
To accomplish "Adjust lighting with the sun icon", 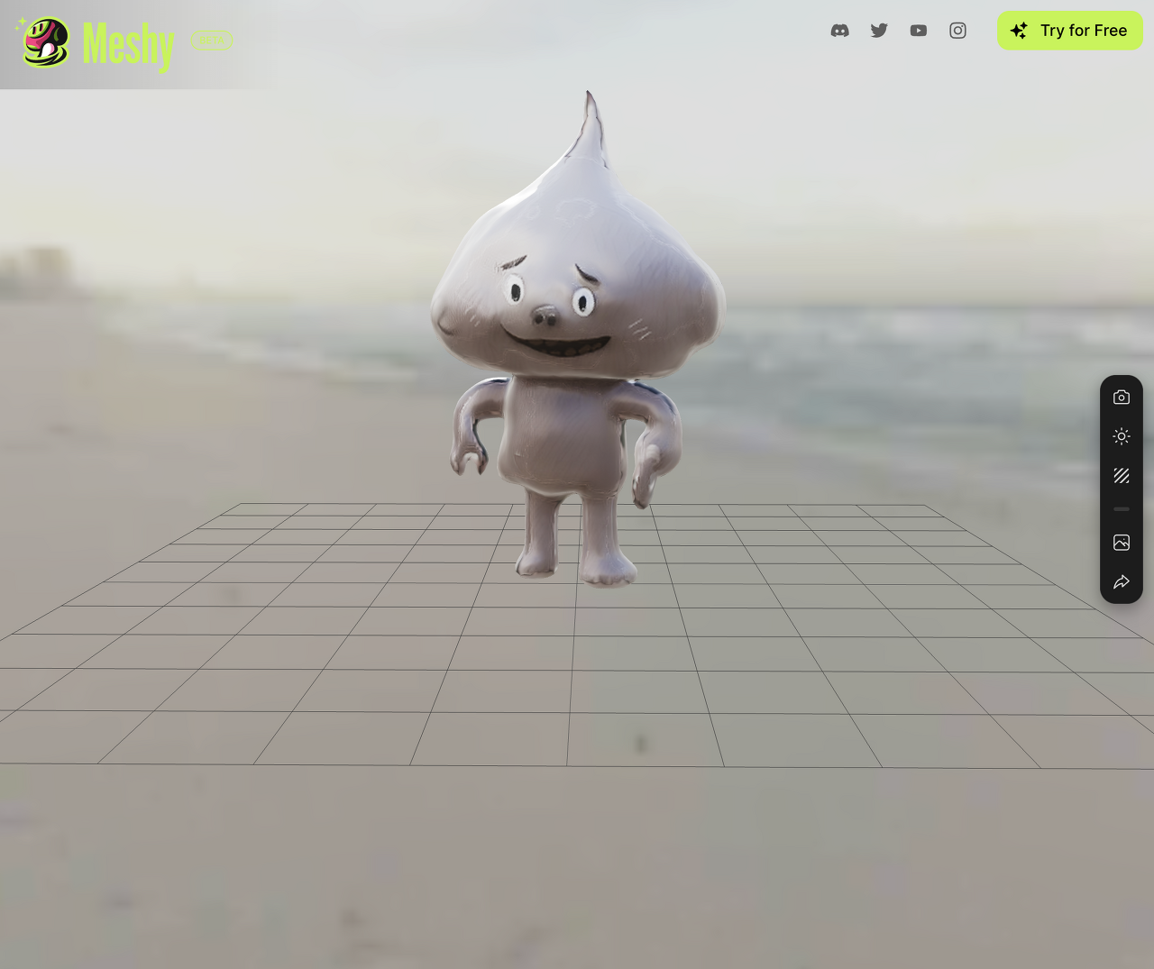I will [x=1121, y=436].
